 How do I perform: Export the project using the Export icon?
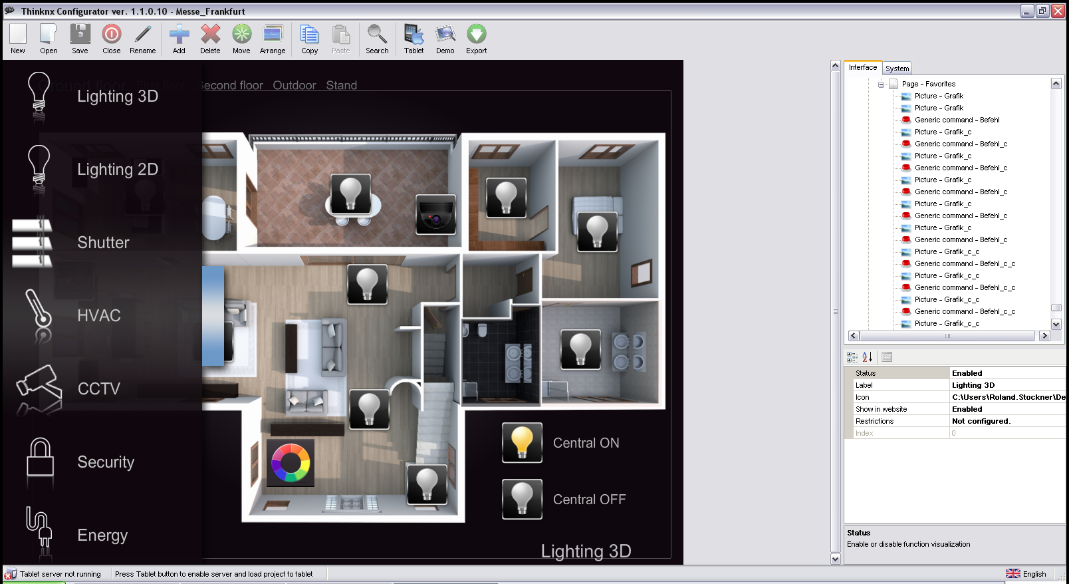pos(476,39)
